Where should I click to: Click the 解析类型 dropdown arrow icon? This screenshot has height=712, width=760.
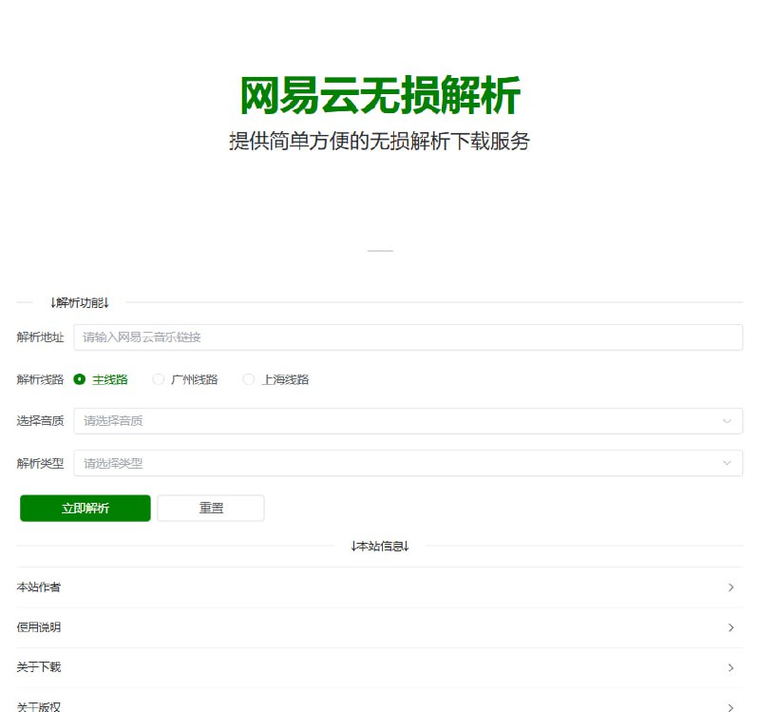pos(728,462)
